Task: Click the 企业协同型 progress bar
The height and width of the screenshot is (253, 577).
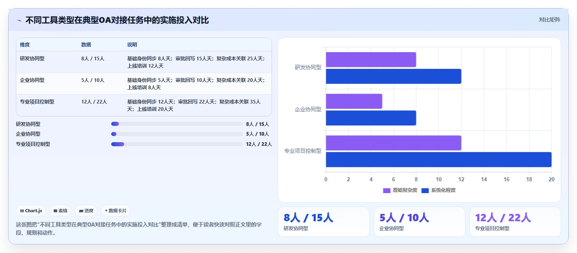Action: [177, 134]
